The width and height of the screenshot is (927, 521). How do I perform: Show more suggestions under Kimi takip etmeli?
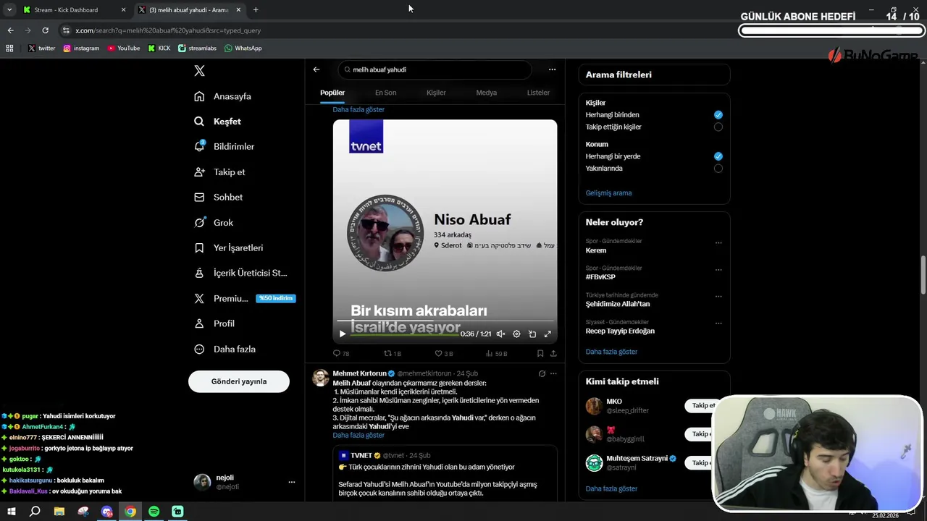[611, 489]
